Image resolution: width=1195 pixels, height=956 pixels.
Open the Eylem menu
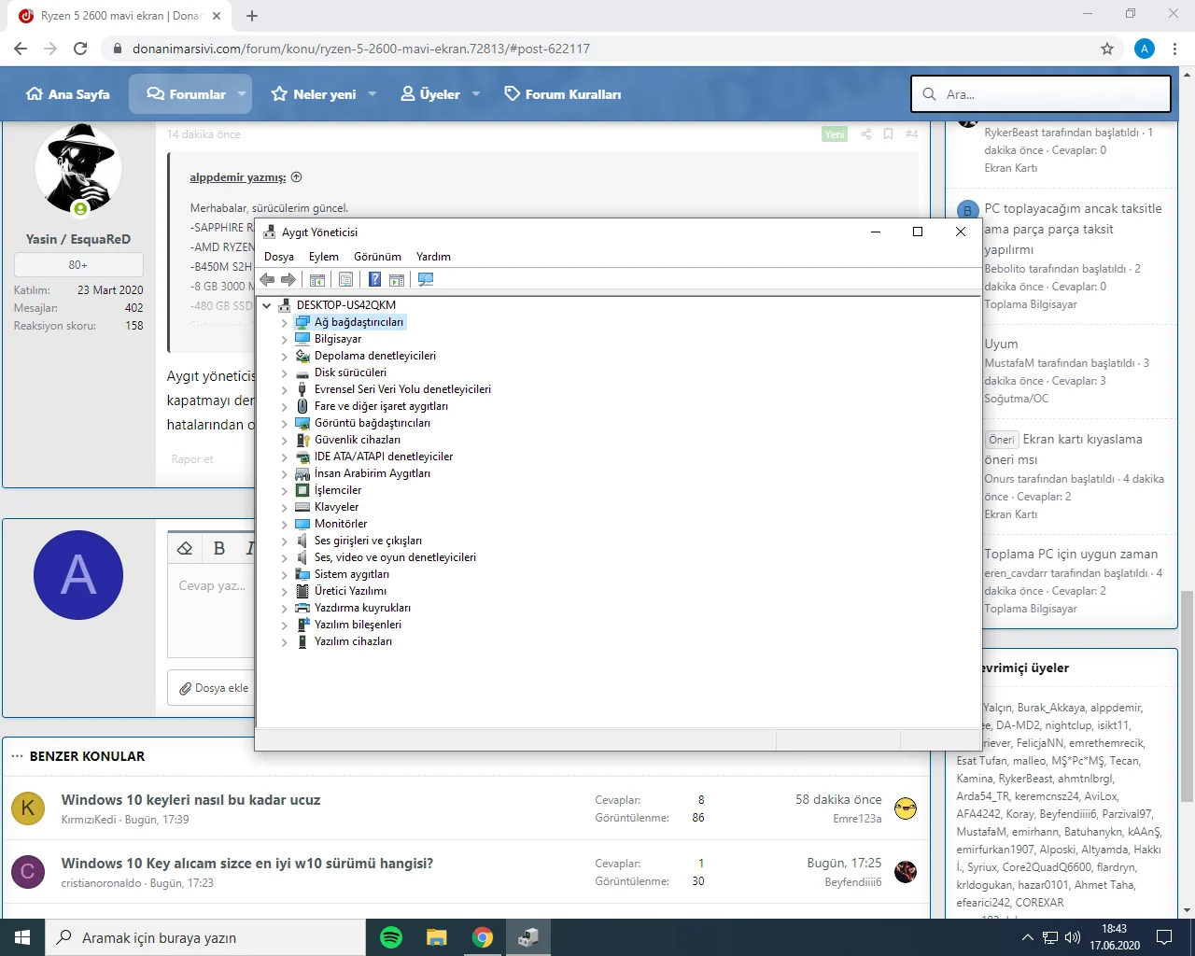324,257
